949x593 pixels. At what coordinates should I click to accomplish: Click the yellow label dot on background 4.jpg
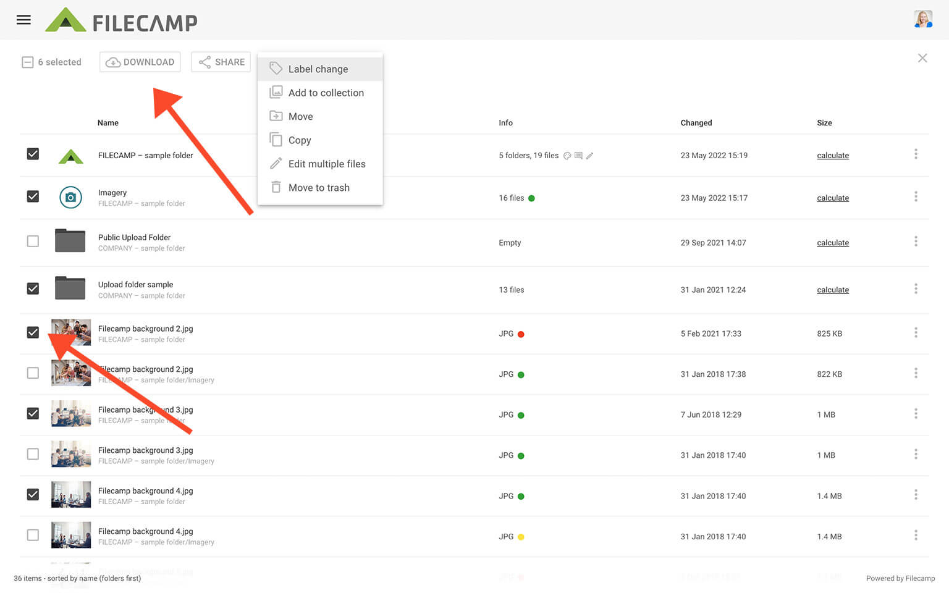[x=521, y=537]
